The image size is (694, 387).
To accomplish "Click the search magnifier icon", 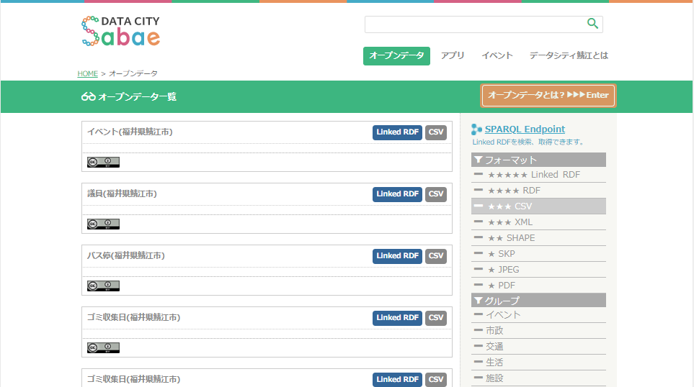I will [592, 24].
